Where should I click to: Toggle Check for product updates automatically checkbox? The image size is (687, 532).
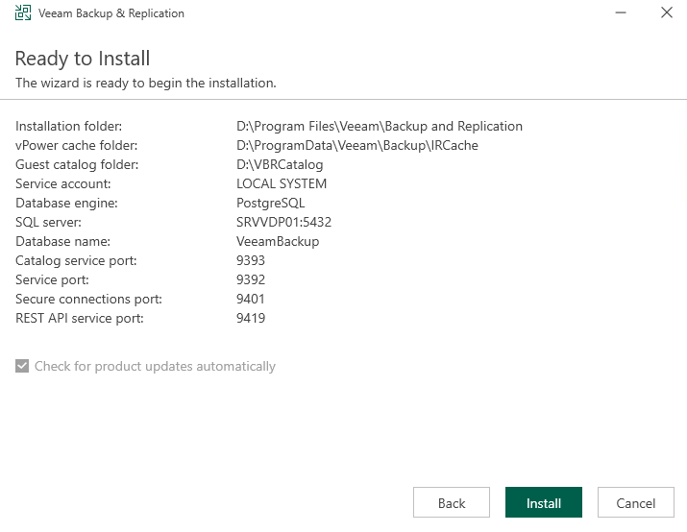coord(22,367)
